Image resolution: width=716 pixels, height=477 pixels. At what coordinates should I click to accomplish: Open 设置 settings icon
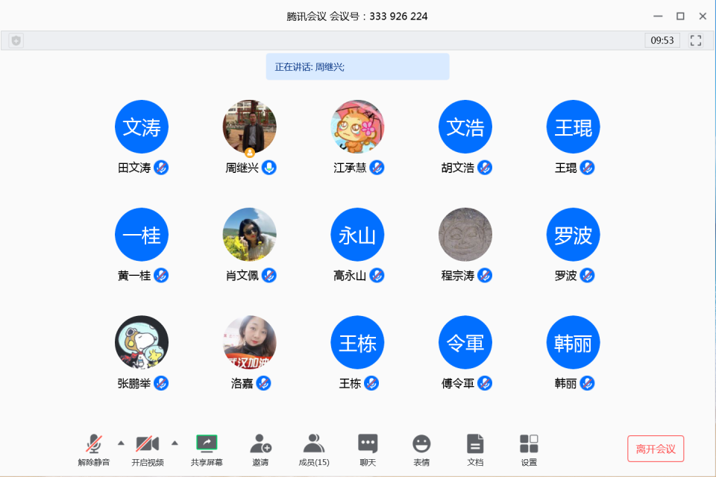(529, 449)
